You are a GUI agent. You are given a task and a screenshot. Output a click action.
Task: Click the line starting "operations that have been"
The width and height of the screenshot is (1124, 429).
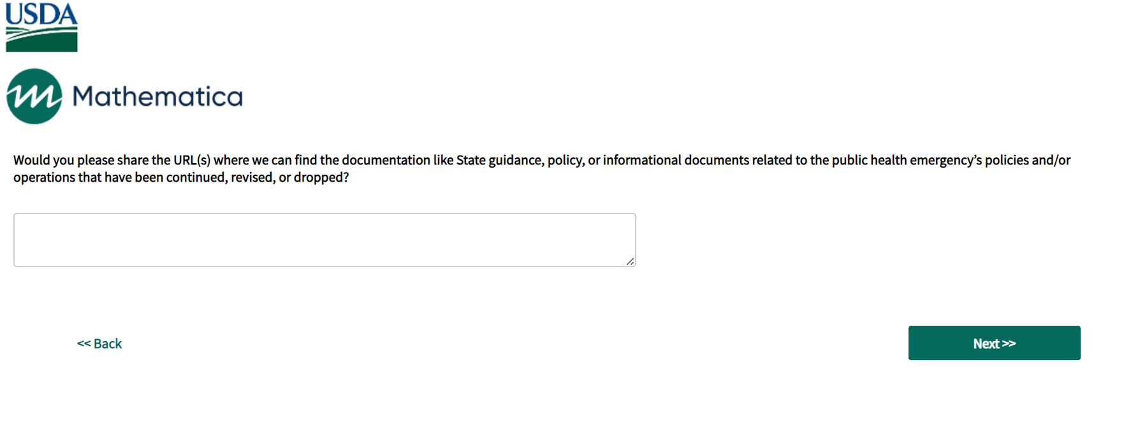pyautogui.click(x=181, y=177)
